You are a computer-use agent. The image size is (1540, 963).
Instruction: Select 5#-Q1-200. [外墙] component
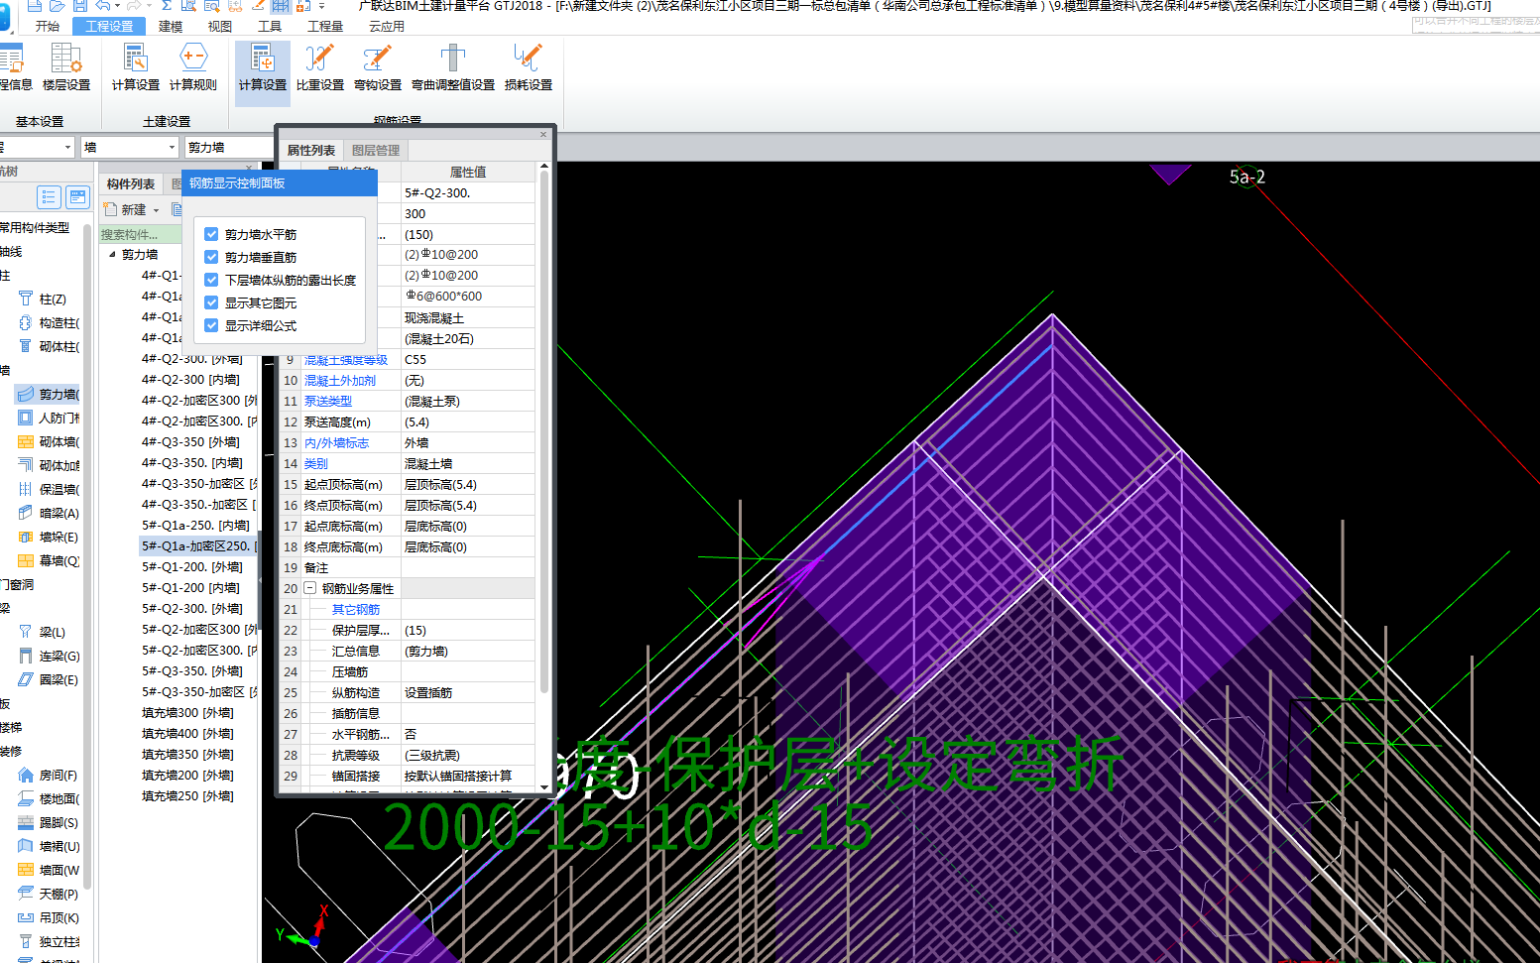coord(192,566)
